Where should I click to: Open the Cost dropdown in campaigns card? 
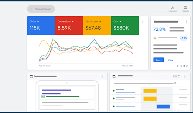[176, 76]
